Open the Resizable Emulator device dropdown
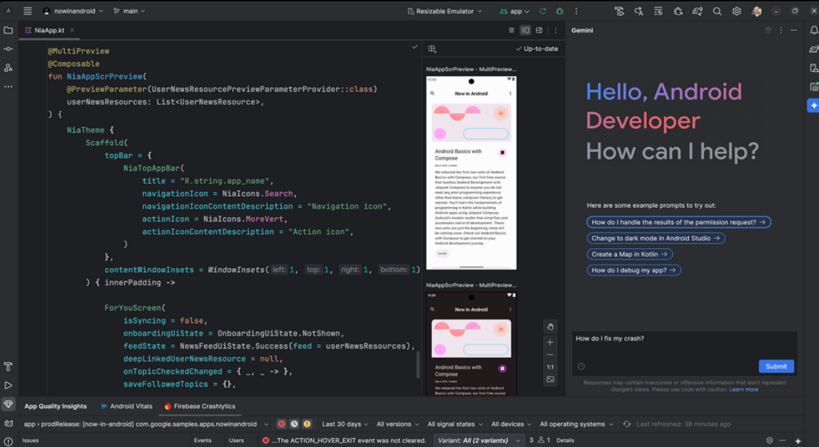 tap(444, 11)
